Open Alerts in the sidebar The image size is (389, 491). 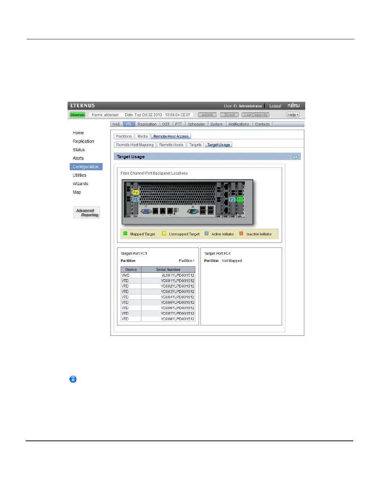[x=78, y=158]
